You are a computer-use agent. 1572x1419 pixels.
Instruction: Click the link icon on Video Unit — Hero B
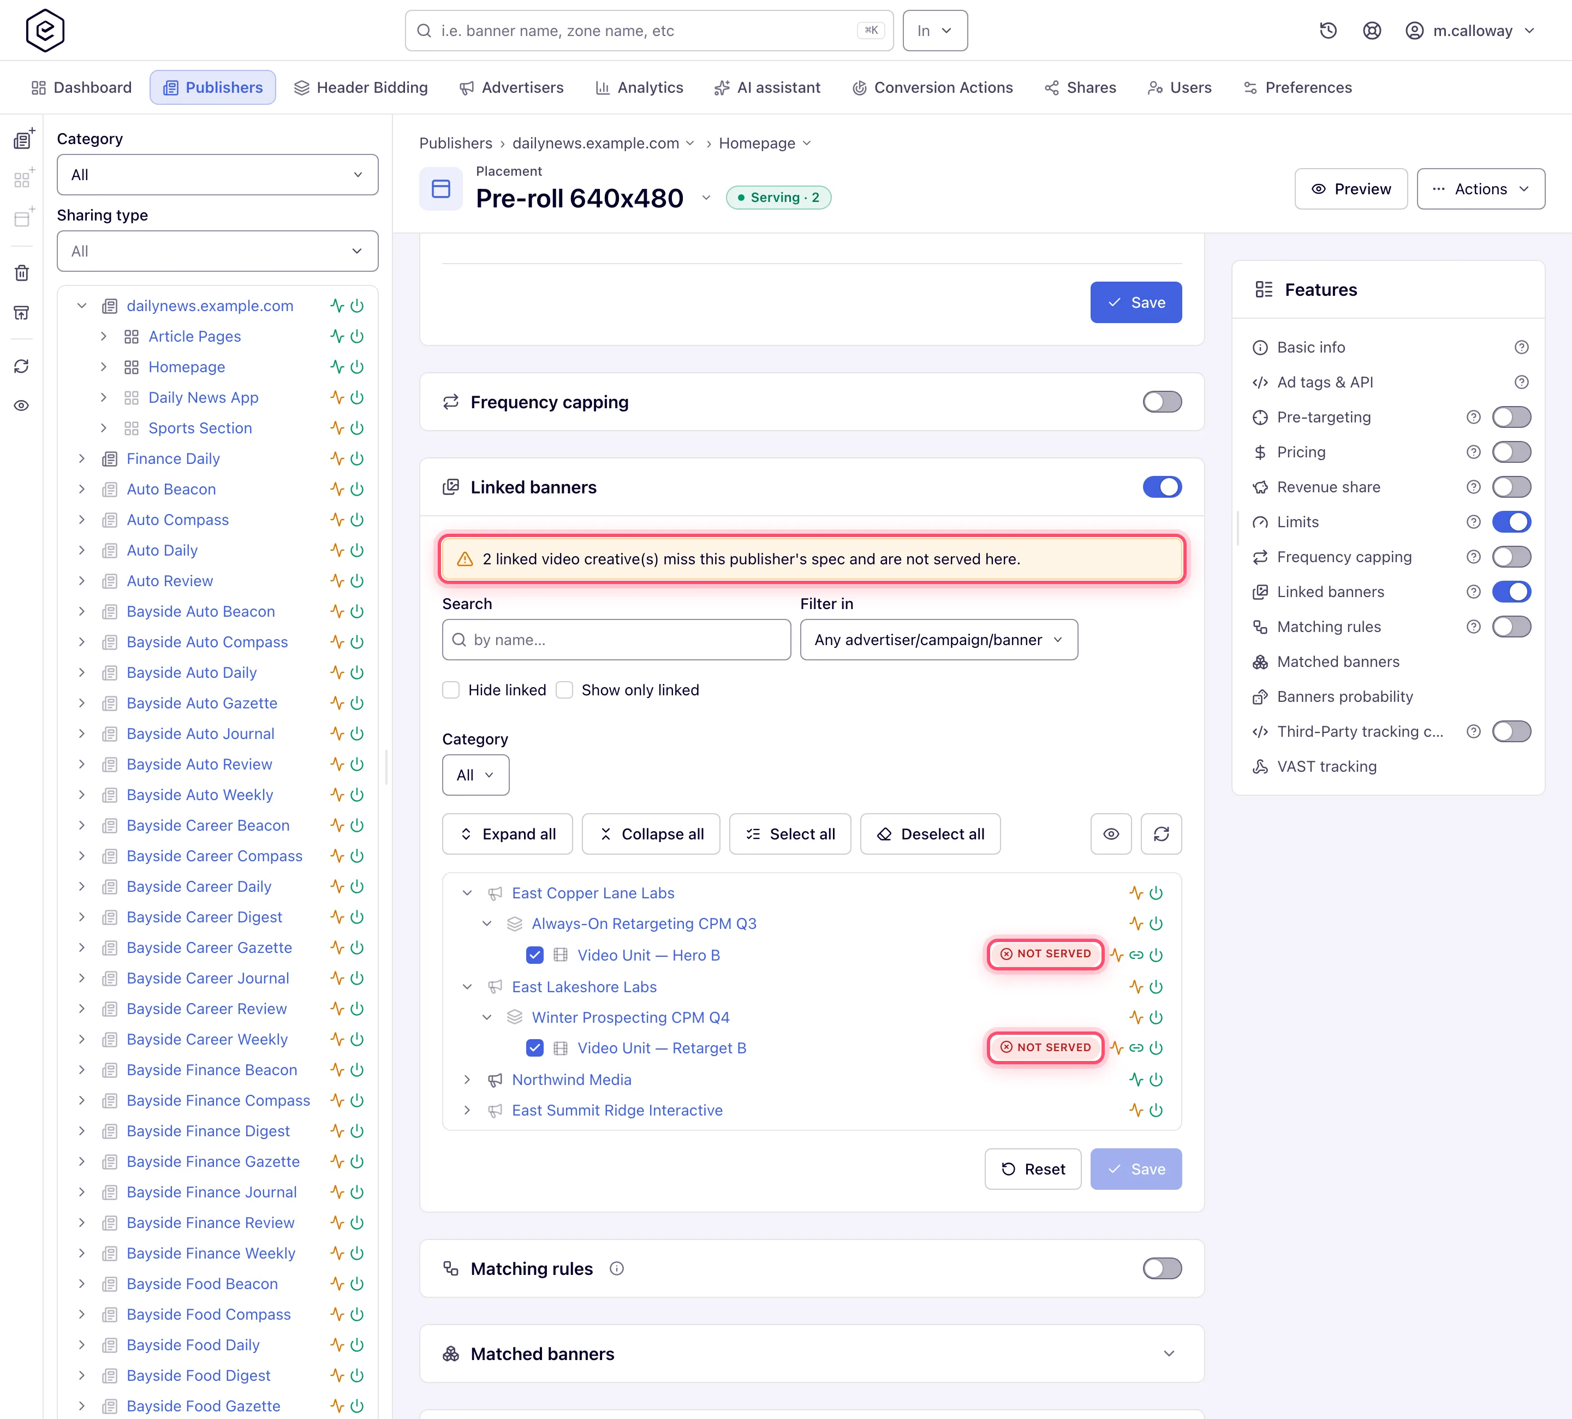pyautogui.click(x=1136, y=955)
